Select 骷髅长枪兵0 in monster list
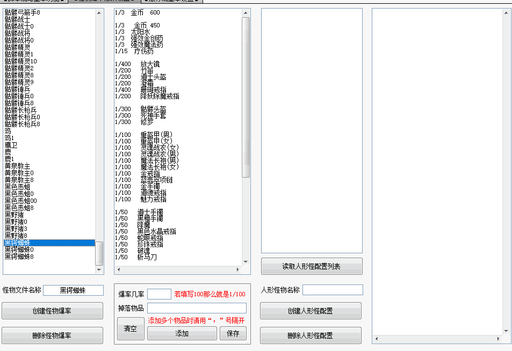The width and height of the screenshot is (512, 351). [22, 117]
